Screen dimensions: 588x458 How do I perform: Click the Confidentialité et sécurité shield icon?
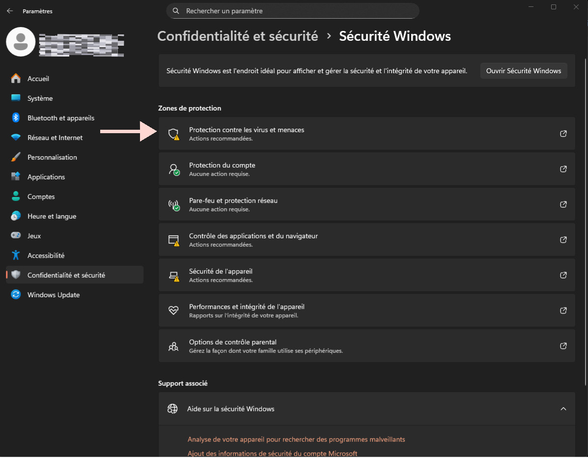pos(16,275)
